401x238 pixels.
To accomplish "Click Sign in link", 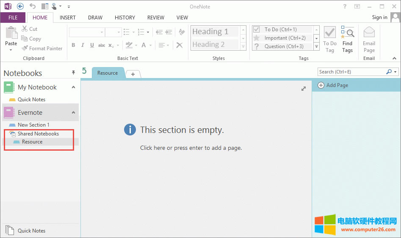I will pyautogui.click(x=379, y=17).
